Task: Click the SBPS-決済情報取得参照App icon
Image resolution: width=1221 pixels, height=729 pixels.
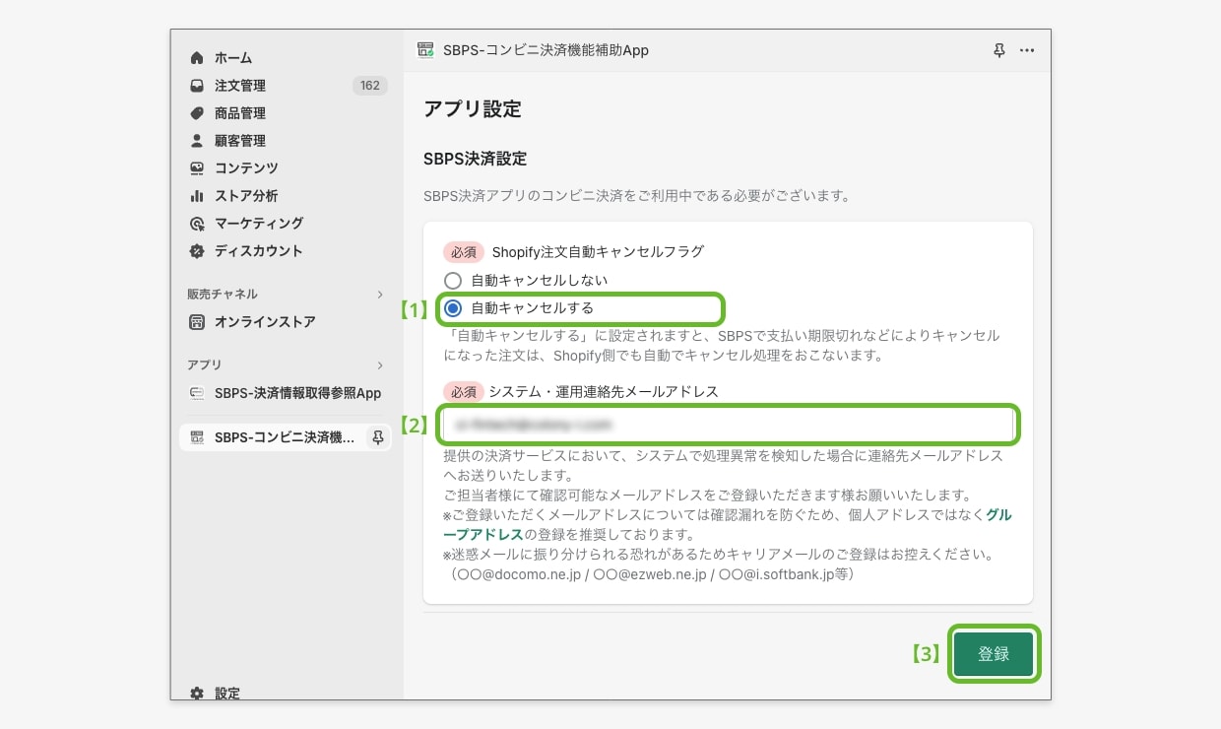Action: 197,393
